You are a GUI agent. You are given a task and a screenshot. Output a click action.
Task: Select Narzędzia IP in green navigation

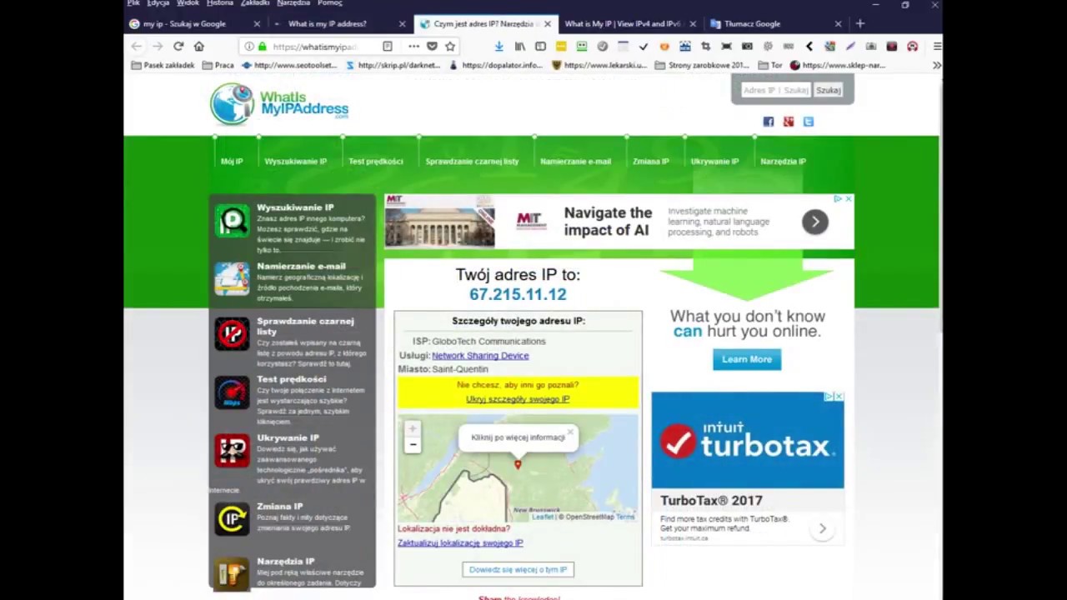[783, 162]
